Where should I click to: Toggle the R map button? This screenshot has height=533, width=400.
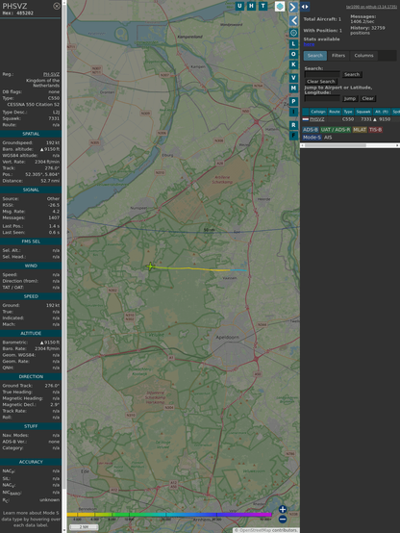coord(293,125)
